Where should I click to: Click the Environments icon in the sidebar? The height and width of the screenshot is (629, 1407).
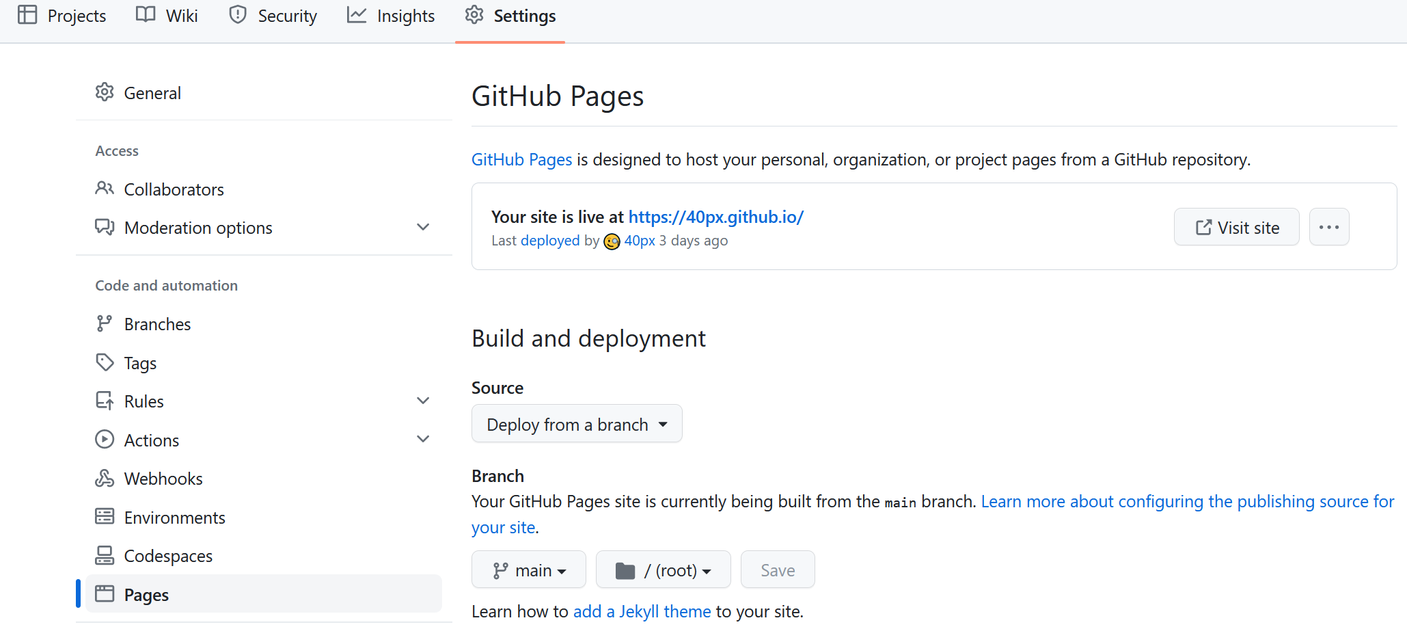(x=105, y=516)
